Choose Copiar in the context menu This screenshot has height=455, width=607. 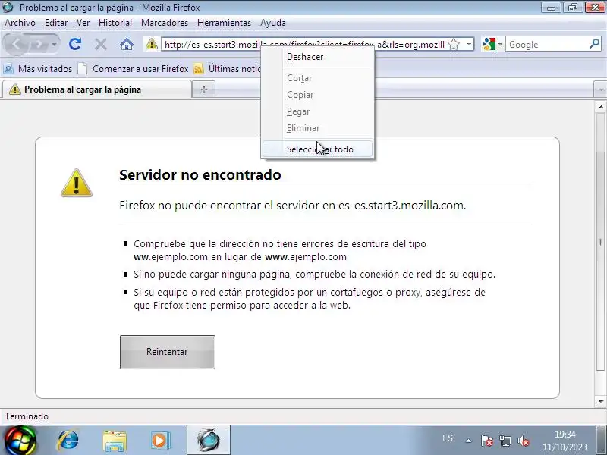tap(318, 95)
